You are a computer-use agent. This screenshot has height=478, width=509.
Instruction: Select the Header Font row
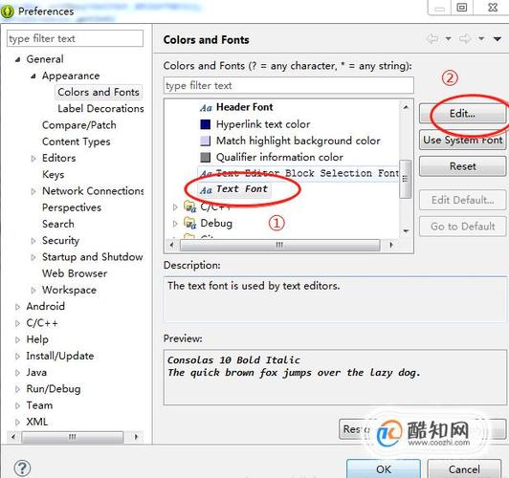pos(236,107)
